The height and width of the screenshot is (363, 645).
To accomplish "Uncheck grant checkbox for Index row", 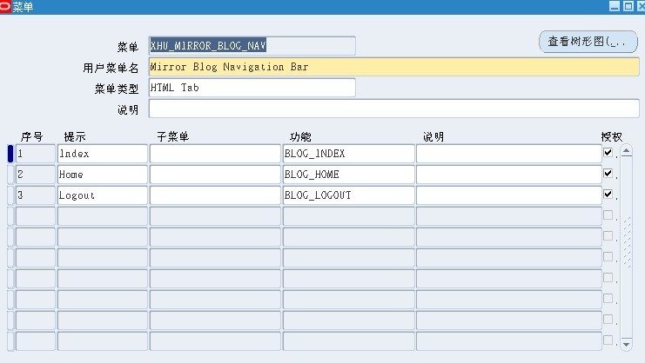I will click(x=608, y=153).
